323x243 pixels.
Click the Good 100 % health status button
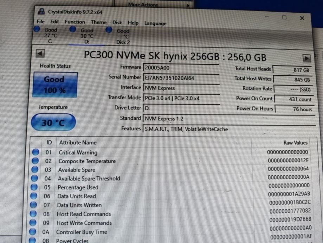coord(55,85)
